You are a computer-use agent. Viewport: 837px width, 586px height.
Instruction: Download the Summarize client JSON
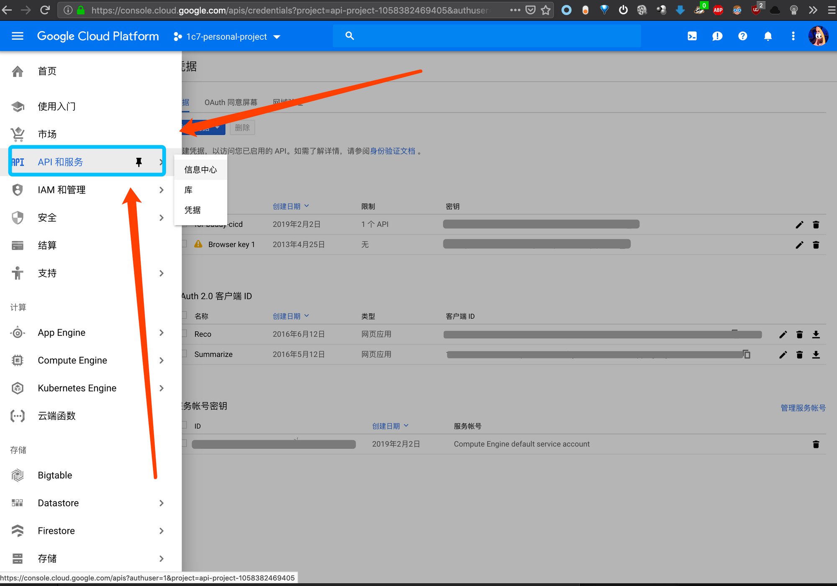point(816,355)
